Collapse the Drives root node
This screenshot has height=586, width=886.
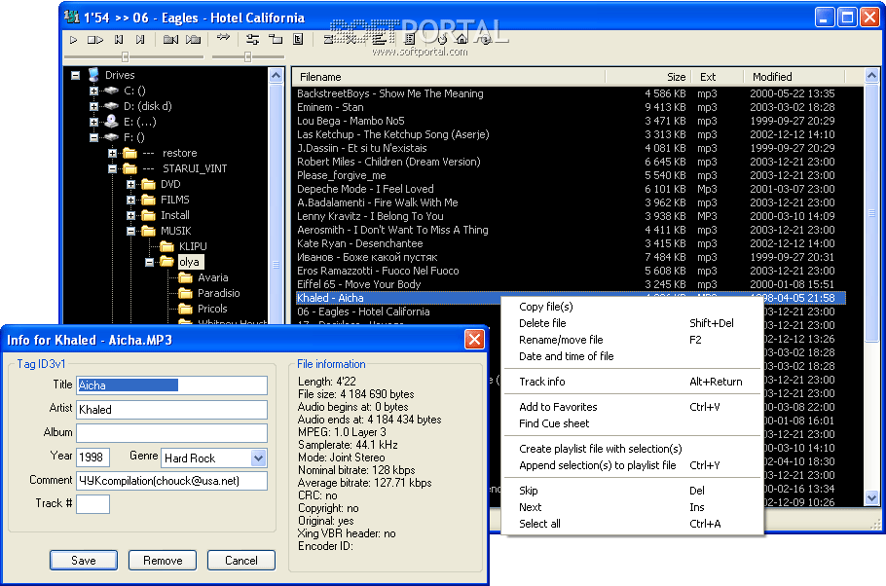pyautogui.click(x=75, y=75)
